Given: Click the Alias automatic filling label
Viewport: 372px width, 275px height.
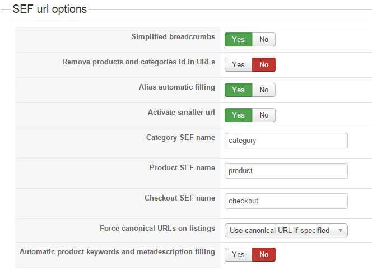Looking at the screenshot, I should [176, 87].
